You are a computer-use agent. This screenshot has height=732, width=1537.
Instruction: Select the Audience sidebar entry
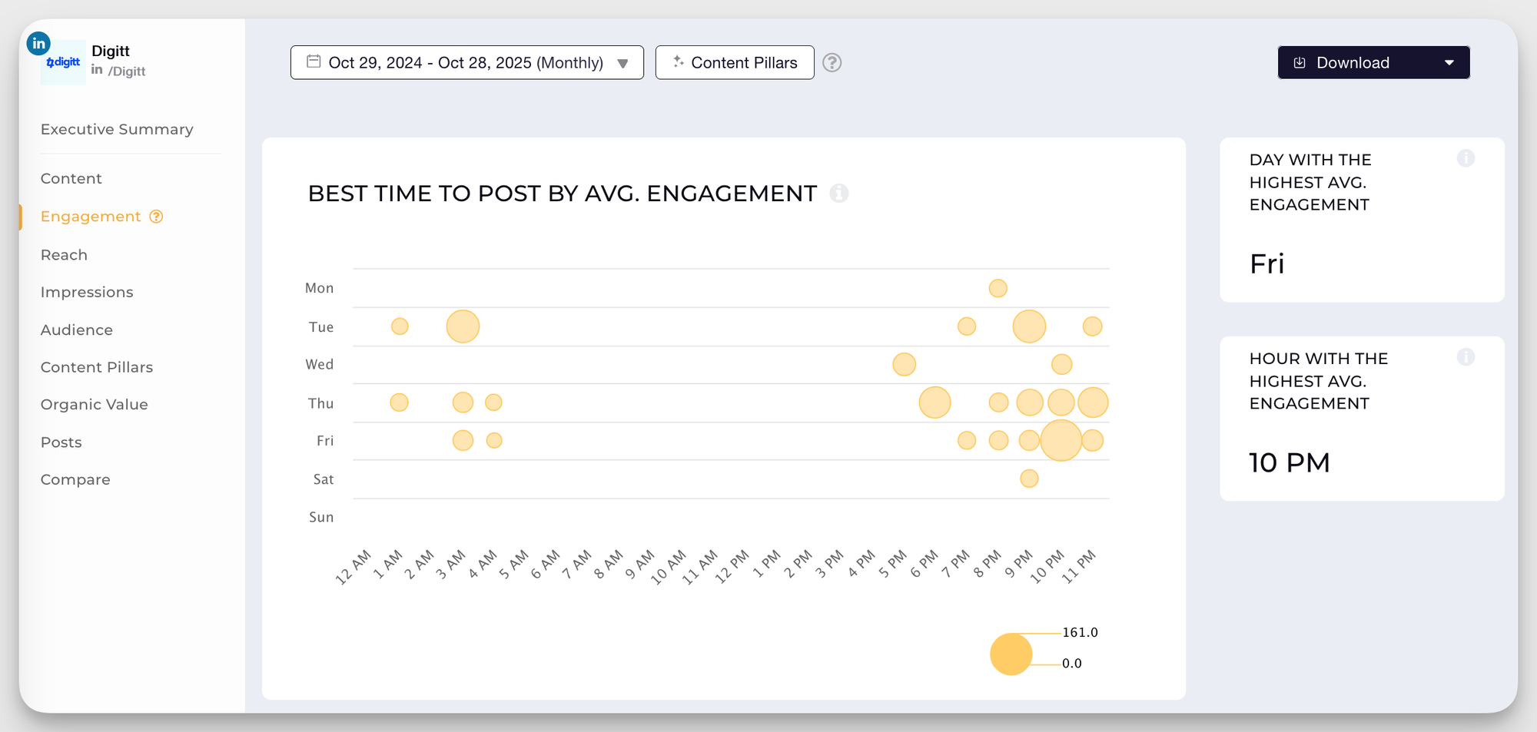pos(76,330)
